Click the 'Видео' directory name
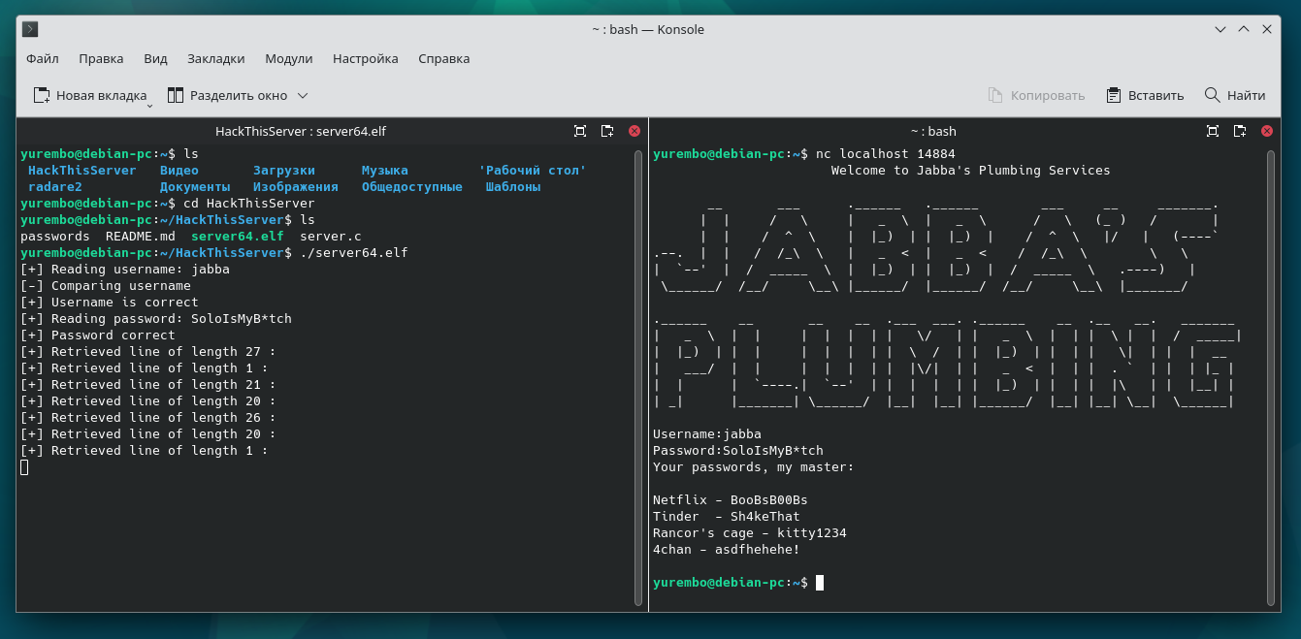 [x=179, y=171]
